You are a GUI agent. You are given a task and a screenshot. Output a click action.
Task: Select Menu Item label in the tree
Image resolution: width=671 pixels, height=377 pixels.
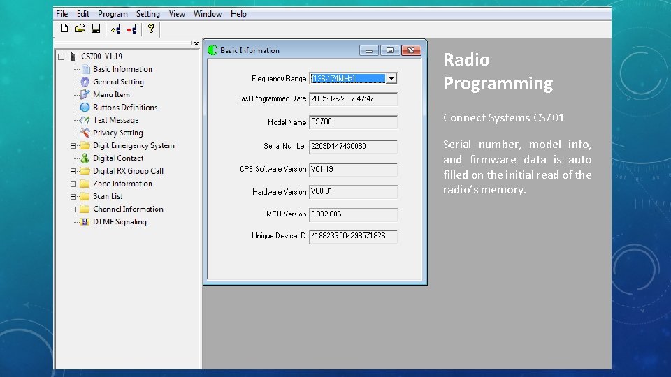pos(111,94)
